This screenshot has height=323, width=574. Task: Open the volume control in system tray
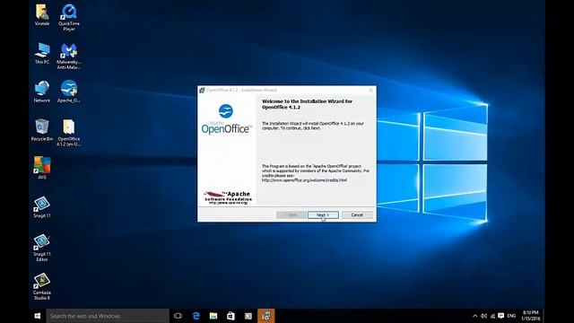pos(483,316)
